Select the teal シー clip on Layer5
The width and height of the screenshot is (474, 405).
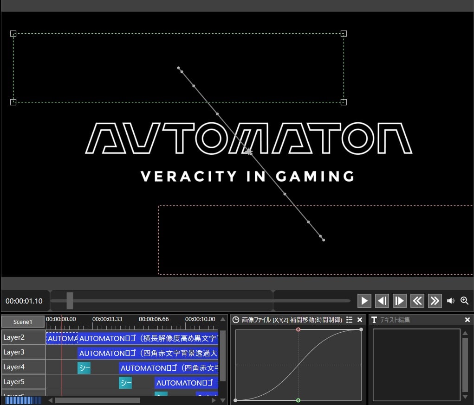(125, 383)
